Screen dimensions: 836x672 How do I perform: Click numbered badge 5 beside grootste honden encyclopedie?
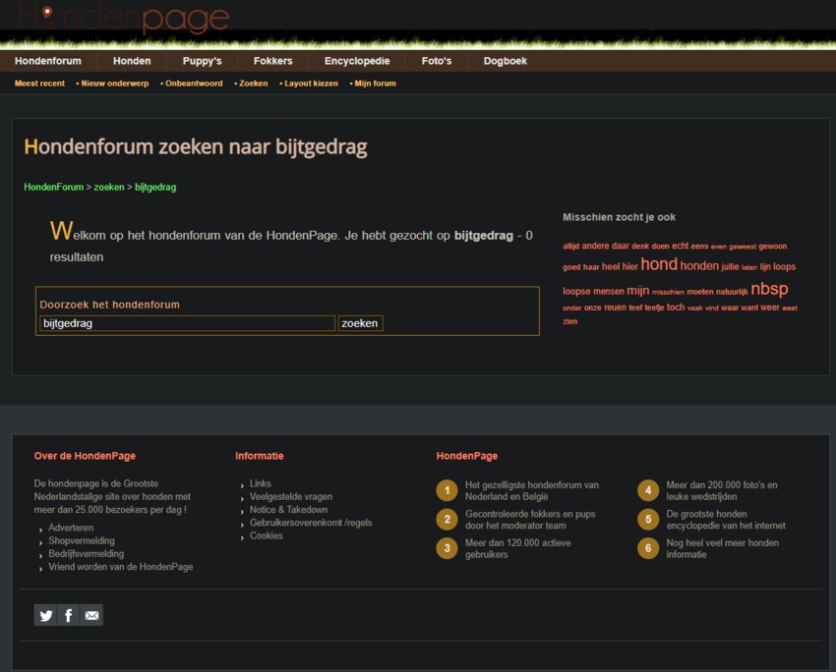click(648, 519)
